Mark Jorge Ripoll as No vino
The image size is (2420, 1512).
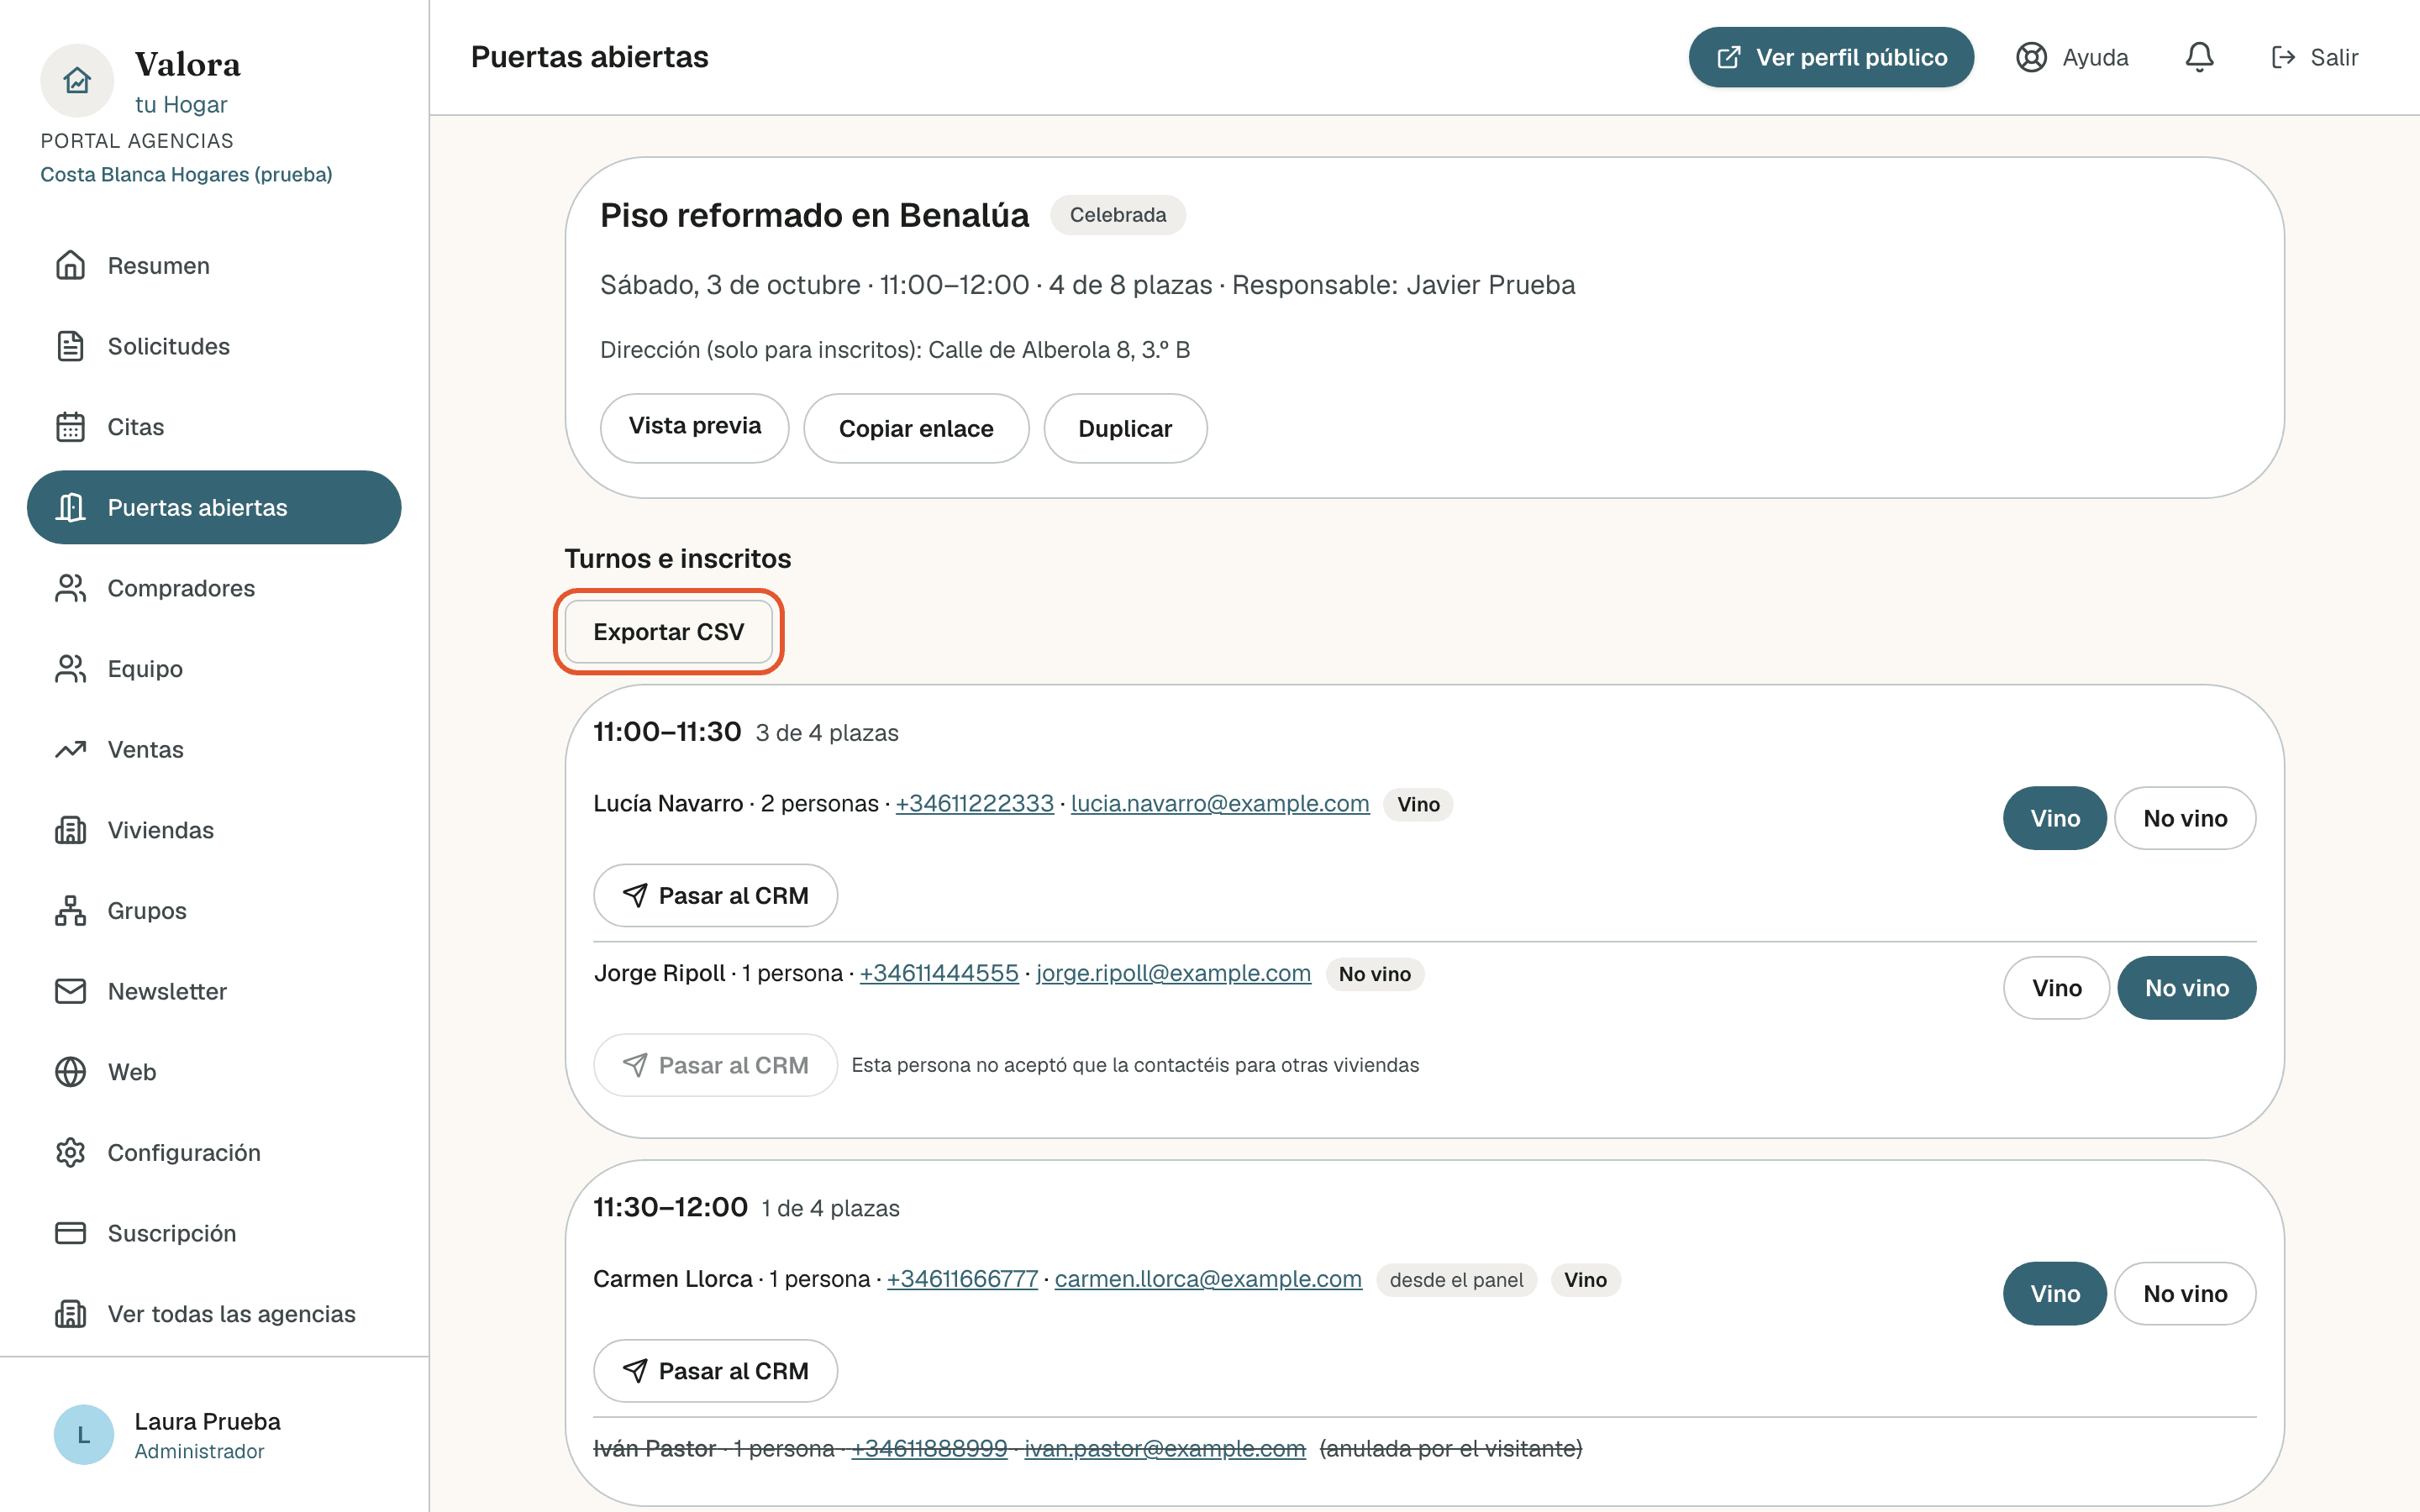[x=2187, y=988]
